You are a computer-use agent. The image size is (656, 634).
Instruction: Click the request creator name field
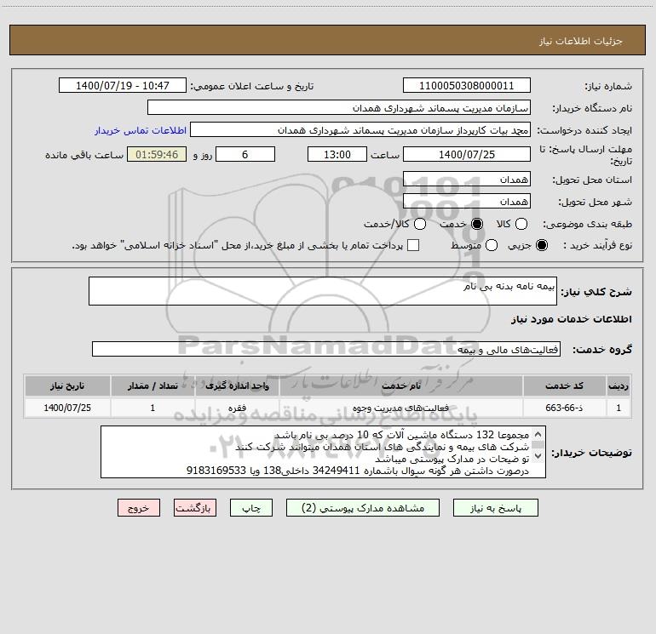tap(360, 130)
